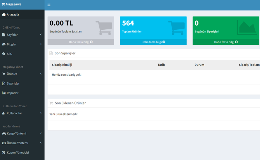The image size is (260, 160).
Task: Expand the Bloglar submenu chevron
Action: tap(41, 44)
